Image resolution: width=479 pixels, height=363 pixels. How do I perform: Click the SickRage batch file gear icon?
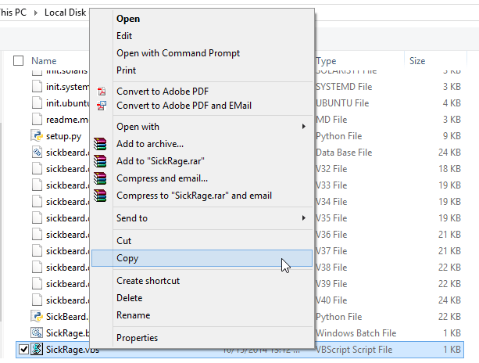click(37, 332)
